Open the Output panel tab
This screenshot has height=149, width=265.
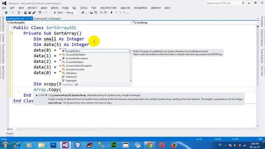10,133
